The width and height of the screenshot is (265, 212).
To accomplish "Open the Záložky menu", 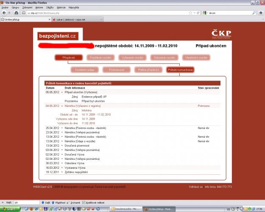I will 50,8.
